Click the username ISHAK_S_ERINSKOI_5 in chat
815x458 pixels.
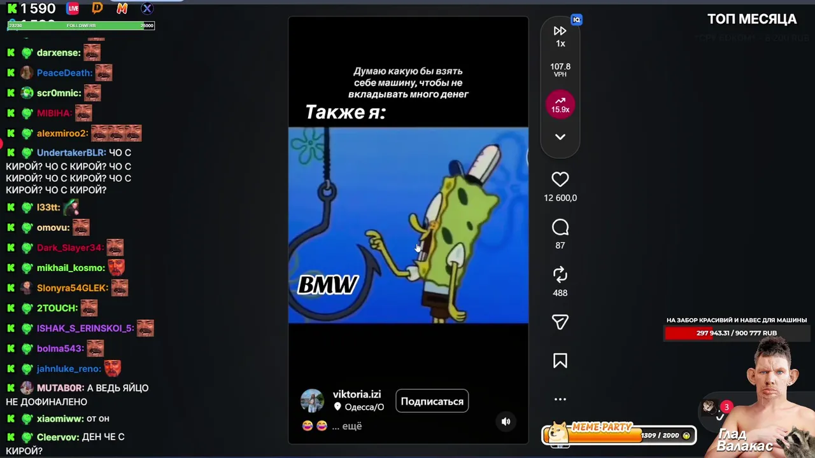[x=85, y=328]
